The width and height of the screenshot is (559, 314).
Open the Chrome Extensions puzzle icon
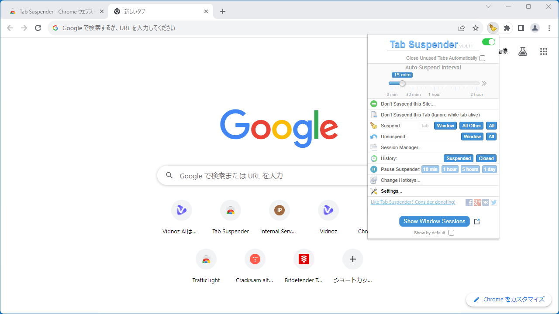[507, 28]
